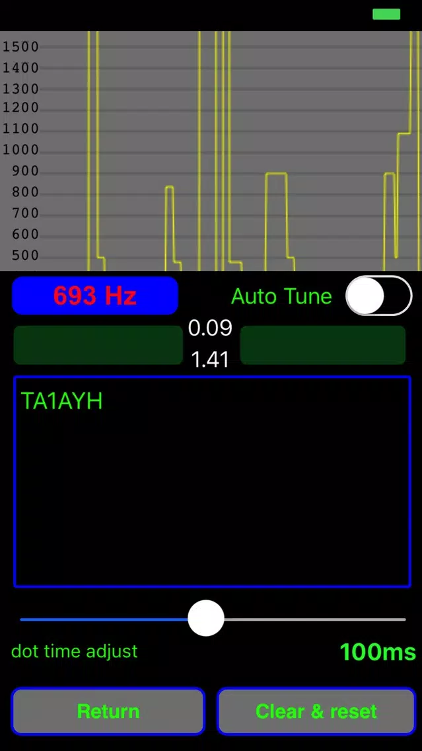Tap the Clear & reset button
Image resolution: width=422 pixels, height=751 pixels.
pos(316,711)
